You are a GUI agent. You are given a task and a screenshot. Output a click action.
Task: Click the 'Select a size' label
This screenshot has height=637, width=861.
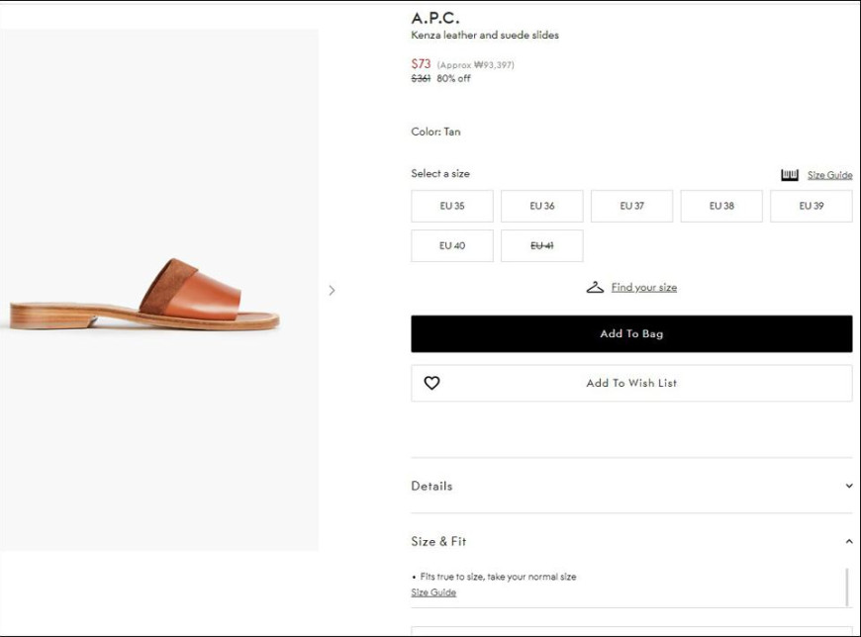click(440, 173)
